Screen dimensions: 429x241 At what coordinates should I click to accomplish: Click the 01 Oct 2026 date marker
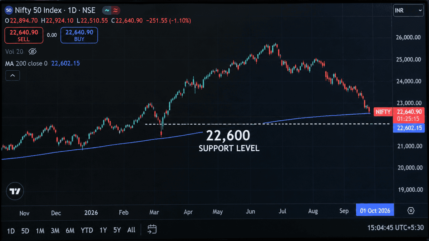pyautogui.click(x=375, y=211)
